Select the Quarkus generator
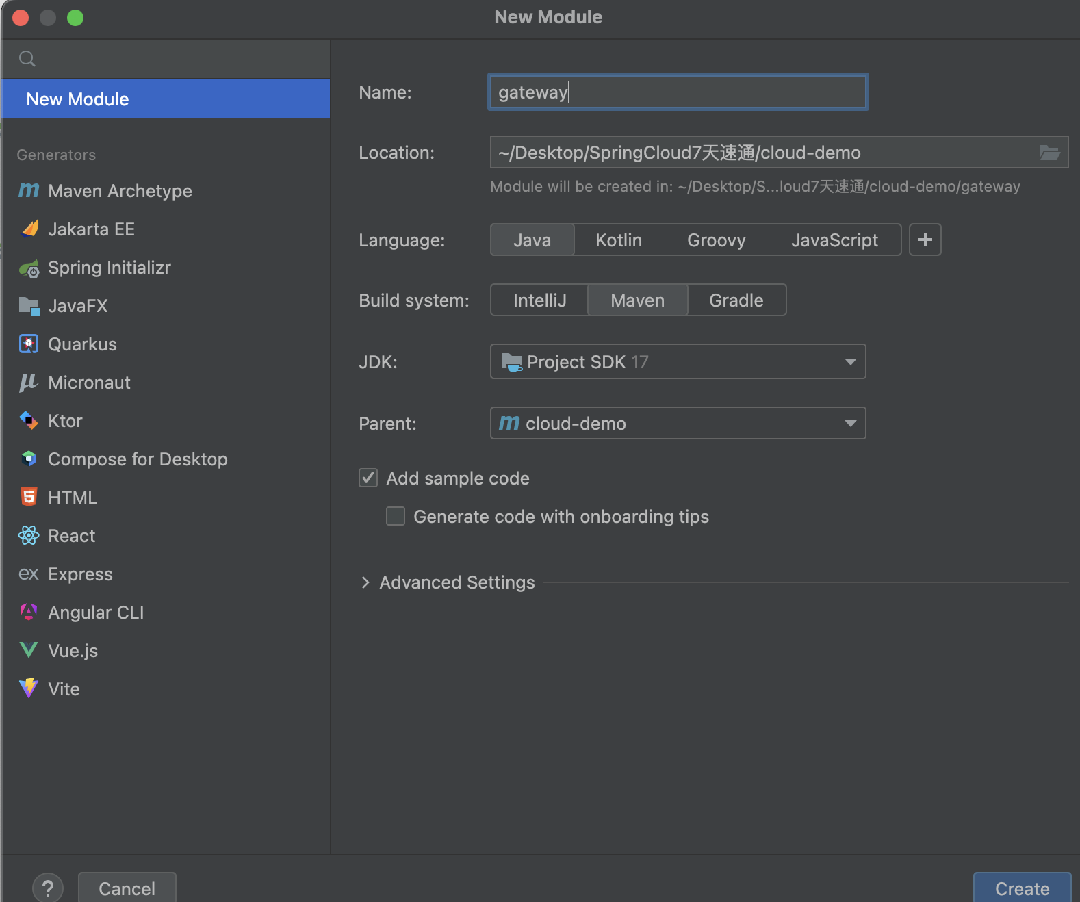 pyautogui.click(x=166, y=344)
